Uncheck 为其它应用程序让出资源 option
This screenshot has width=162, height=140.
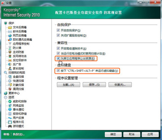pyautogui.click(x=58, y=58)
